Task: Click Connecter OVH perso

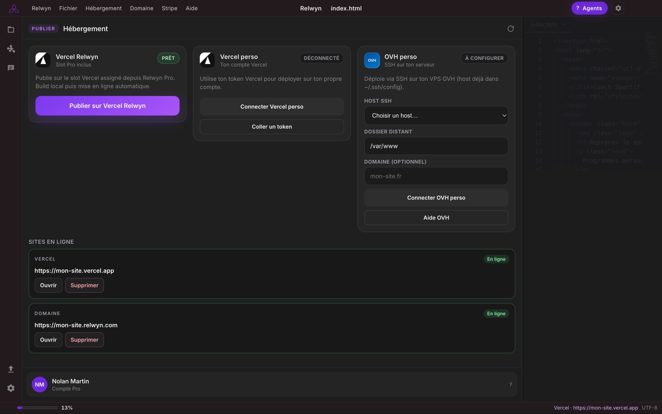Action: (436, 198)
